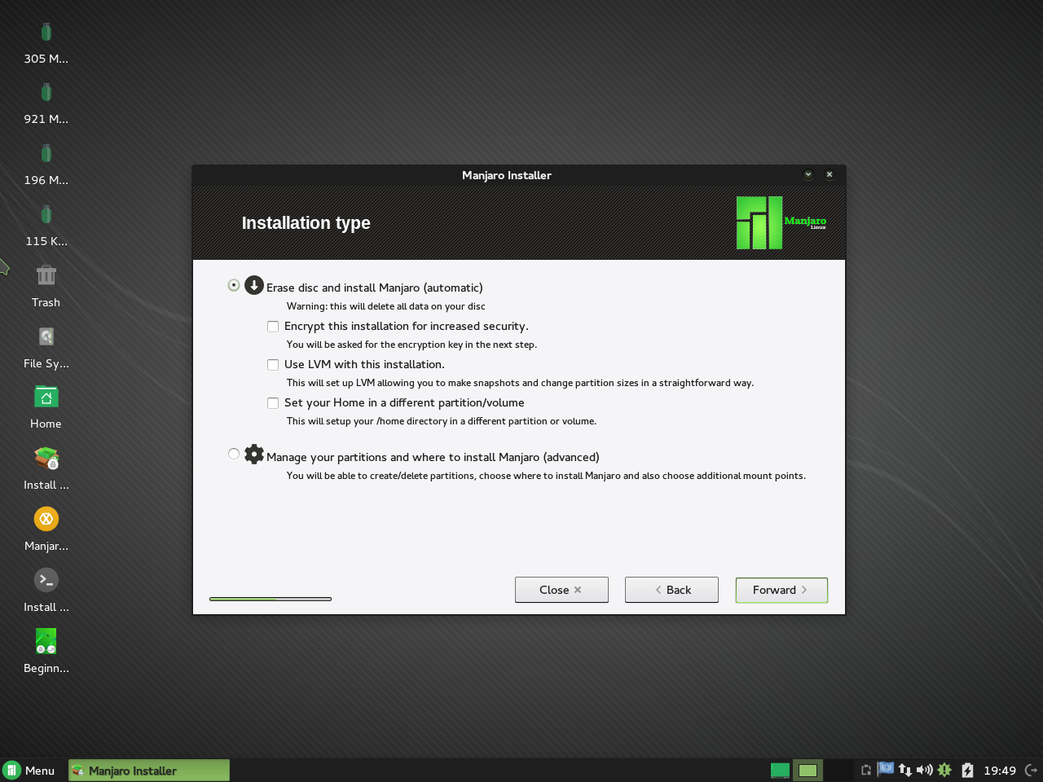Click the log out icon in panel
Image resolution: width=1043 pixels, height=782 pixels.
coord(1031,770)
